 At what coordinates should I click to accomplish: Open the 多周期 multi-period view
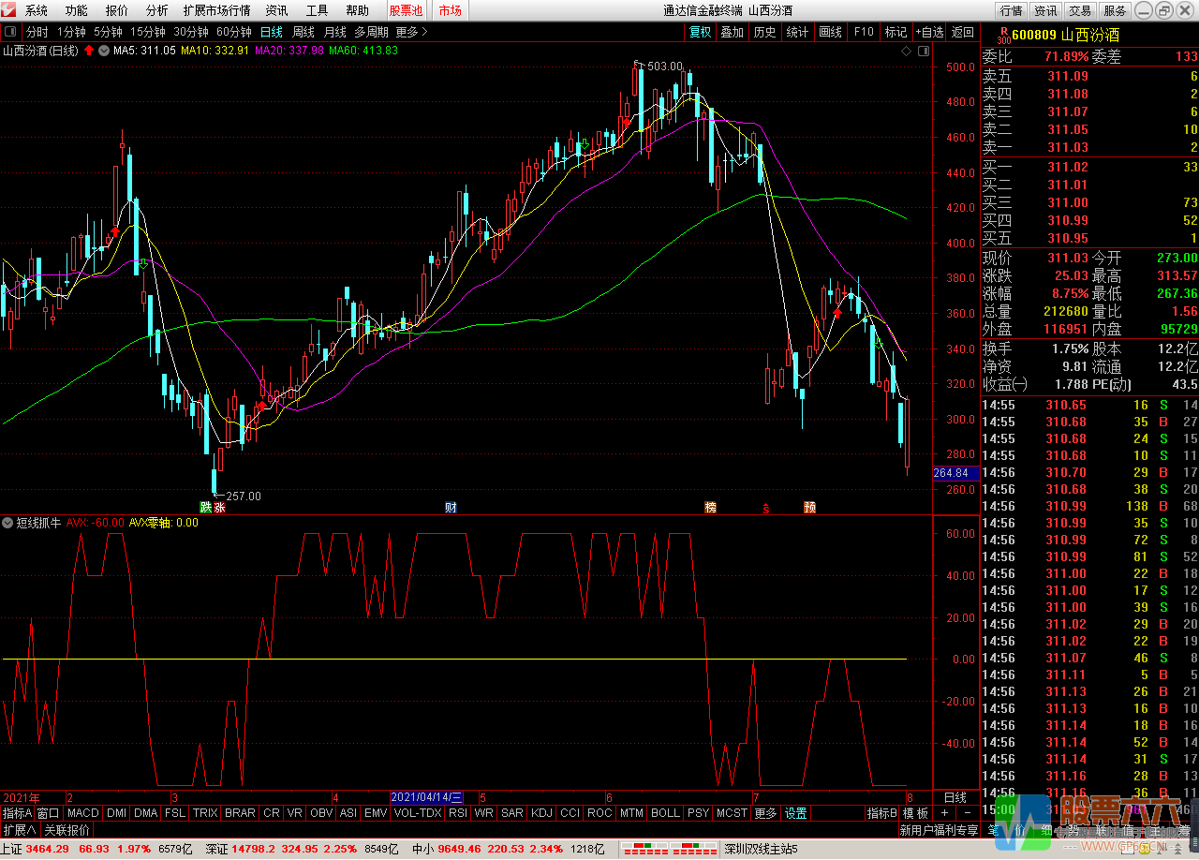pos(372,32)
